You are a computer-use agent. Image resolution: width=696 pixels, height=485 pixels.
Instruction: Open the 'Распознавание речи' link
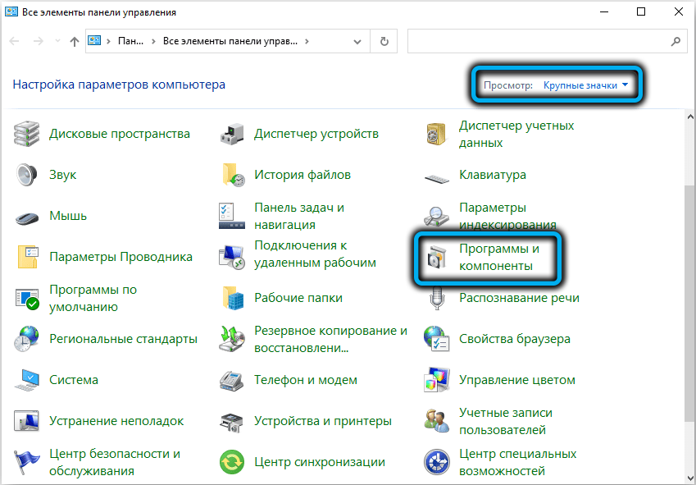(x=519, y=298)
